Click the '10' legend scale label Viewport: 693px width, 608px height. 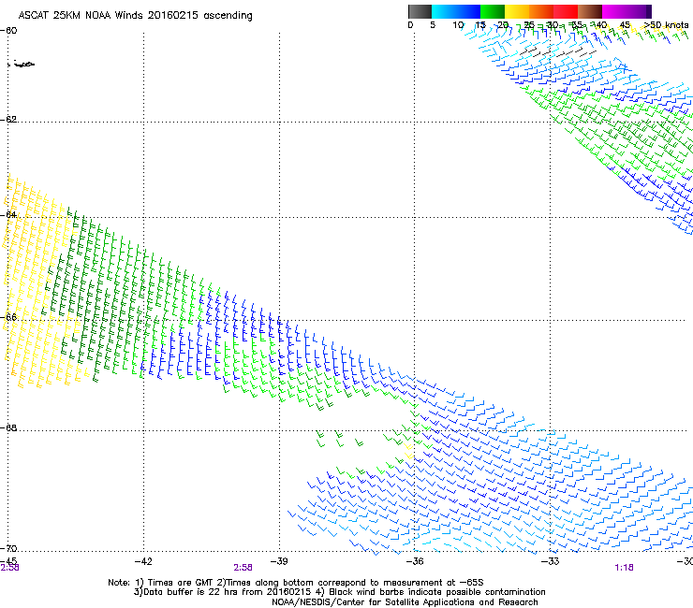pos(458,25)
